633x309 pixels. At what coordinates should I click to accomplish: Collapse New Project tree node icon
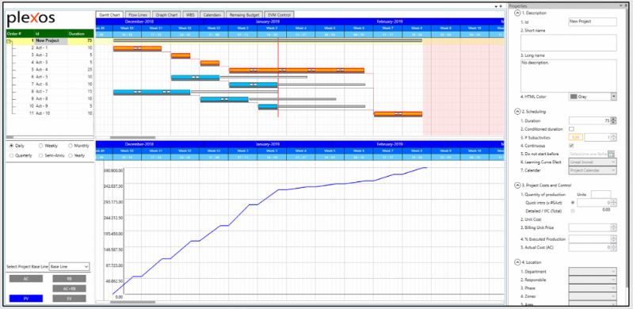[x=9, y=40]
